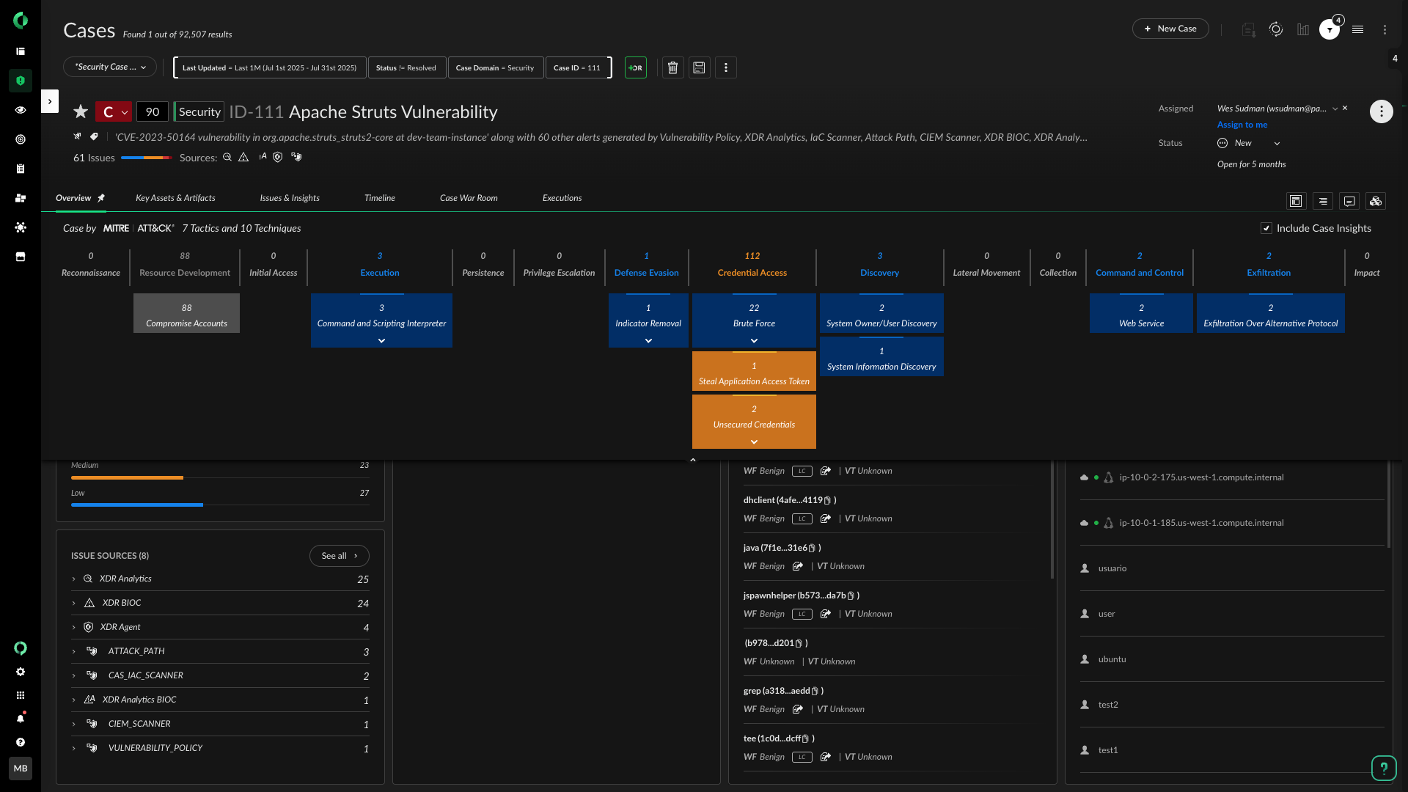Click the save filter disk icon
1408x792 pixels.
pos(699,67)
